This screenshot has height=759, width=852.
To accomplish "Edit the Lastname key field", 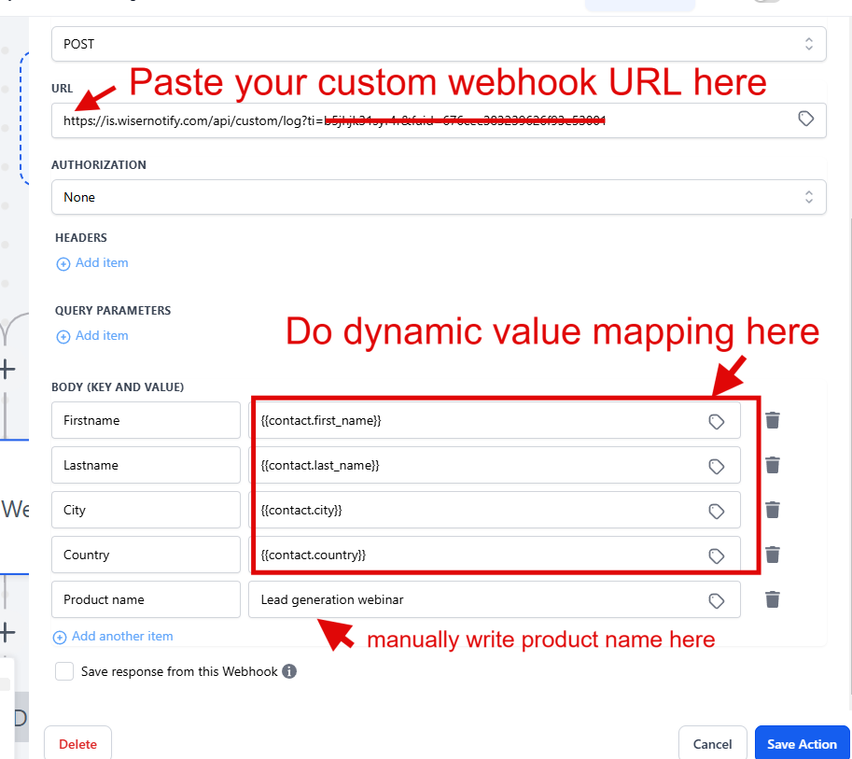I will [146, 465].
